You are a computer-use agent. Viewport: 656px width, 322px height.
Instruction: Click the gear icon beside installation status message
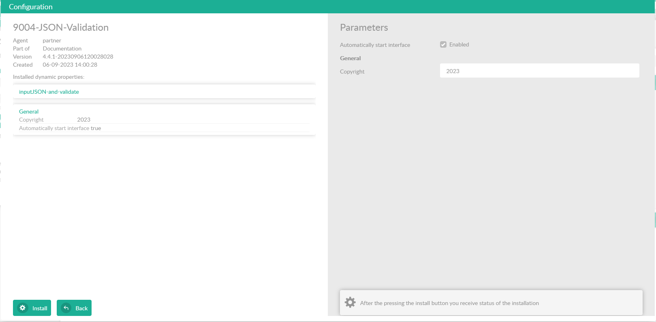[x=350, y=303]
